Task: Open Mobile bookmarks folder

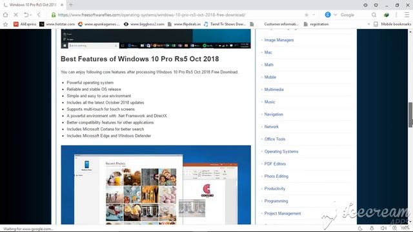Action: click(x=392, y=24)
